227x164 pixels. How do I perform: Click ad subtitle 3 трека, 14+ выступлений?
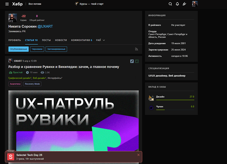[x=30, y=159]
